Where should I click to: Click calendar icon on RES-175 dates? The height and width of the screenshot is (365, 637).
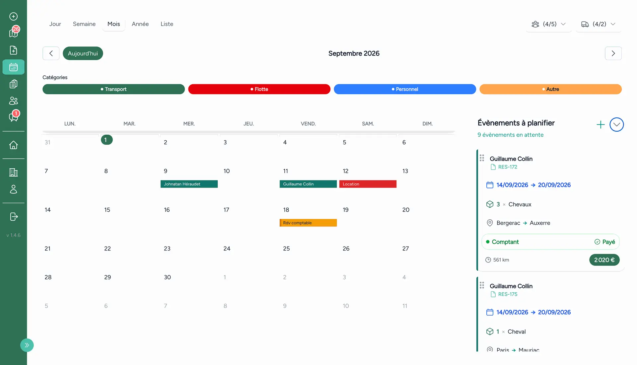pos(490,312)
